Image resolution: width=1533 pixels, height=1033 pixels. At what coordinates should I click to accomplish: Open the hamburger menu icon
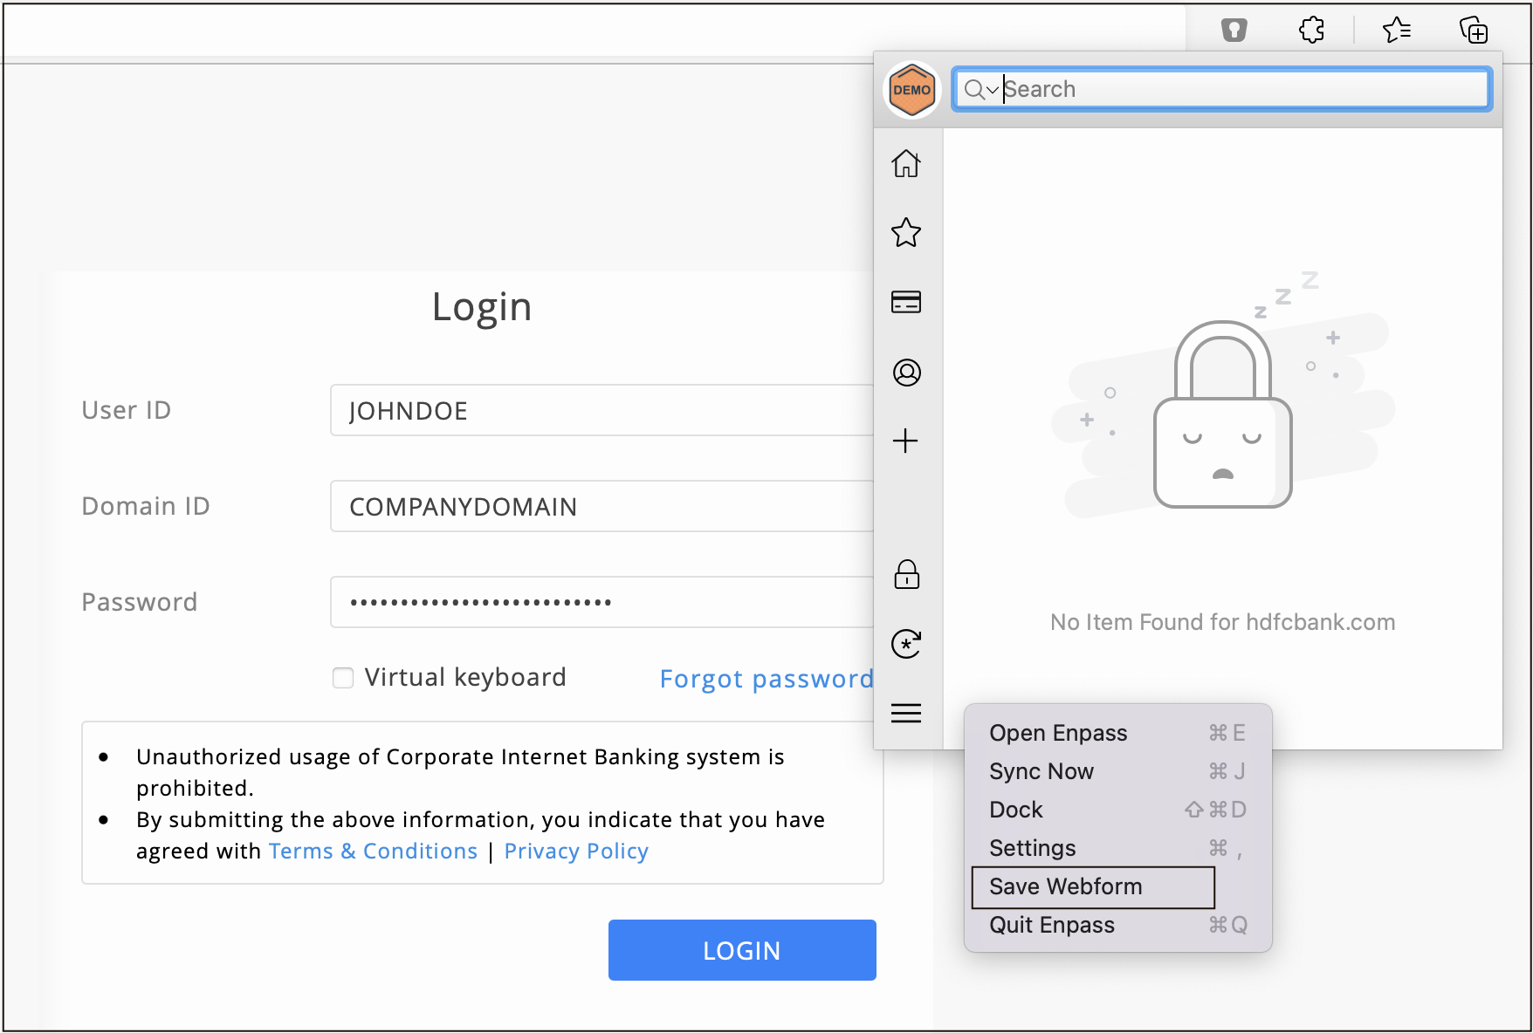[906, 714]
